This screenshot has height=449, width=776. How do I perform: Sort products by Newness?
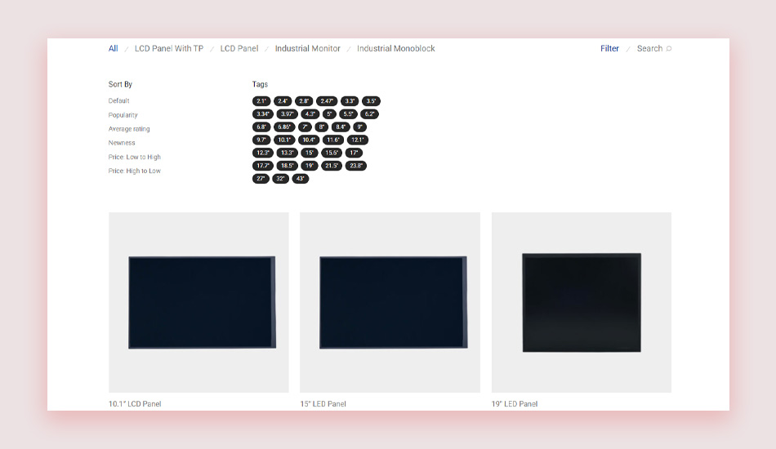tap(122, 142)
